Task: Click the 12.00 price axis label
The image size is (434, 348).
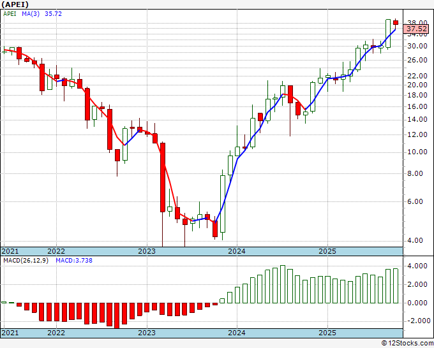Action: point(418,134)
